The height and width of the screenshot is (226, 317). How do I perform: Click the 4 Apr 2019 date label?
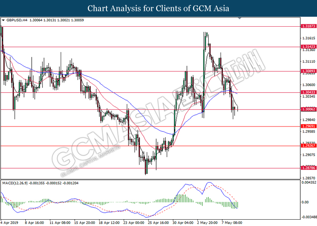coord(10,223)
